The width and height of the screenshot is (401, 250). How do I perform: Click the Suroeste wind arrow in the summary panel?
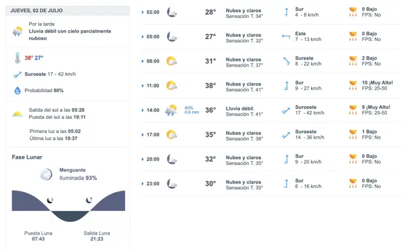17,75
